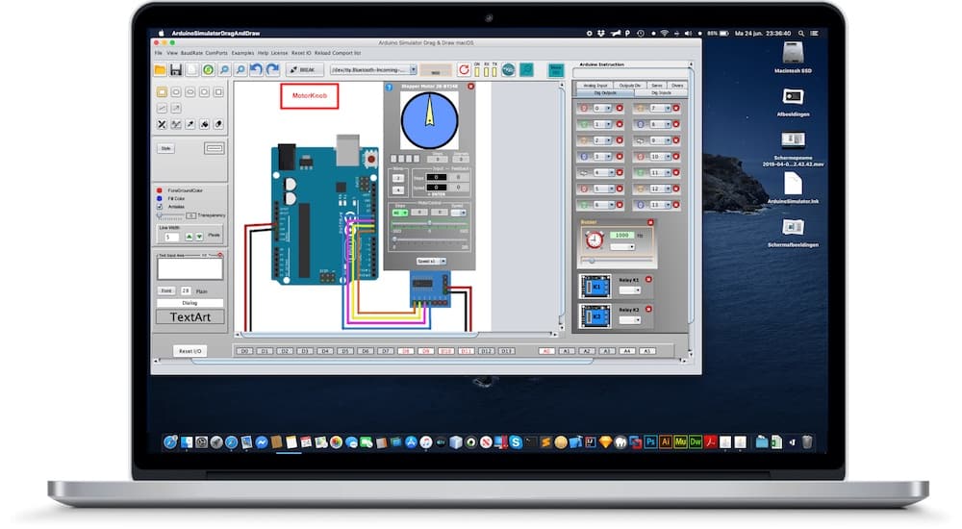The width and height of the screenshot is (962, 529).
Task: Save the sketch with the floppy disk icon
Action: [x=176, y=70]
